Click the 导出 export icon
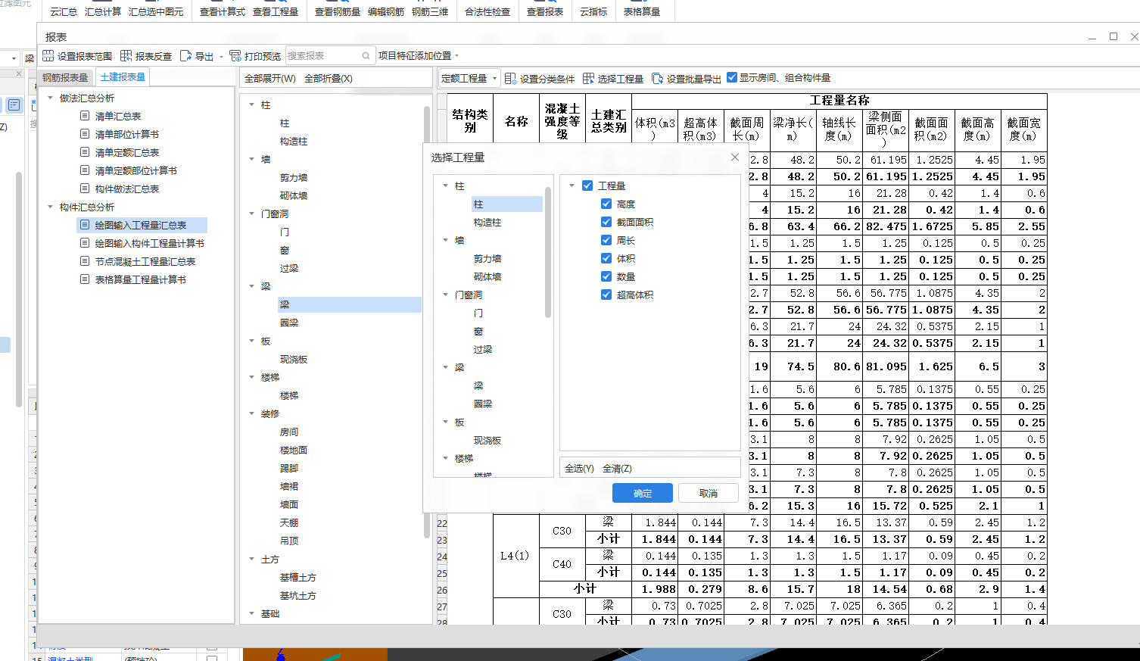This screenshot has height=661, width=1140. coord(185,56)
